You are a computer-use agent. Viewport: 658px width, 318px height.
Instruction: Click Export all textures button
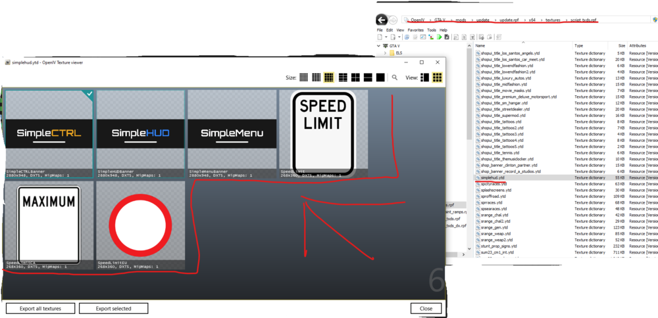[40, 308]
